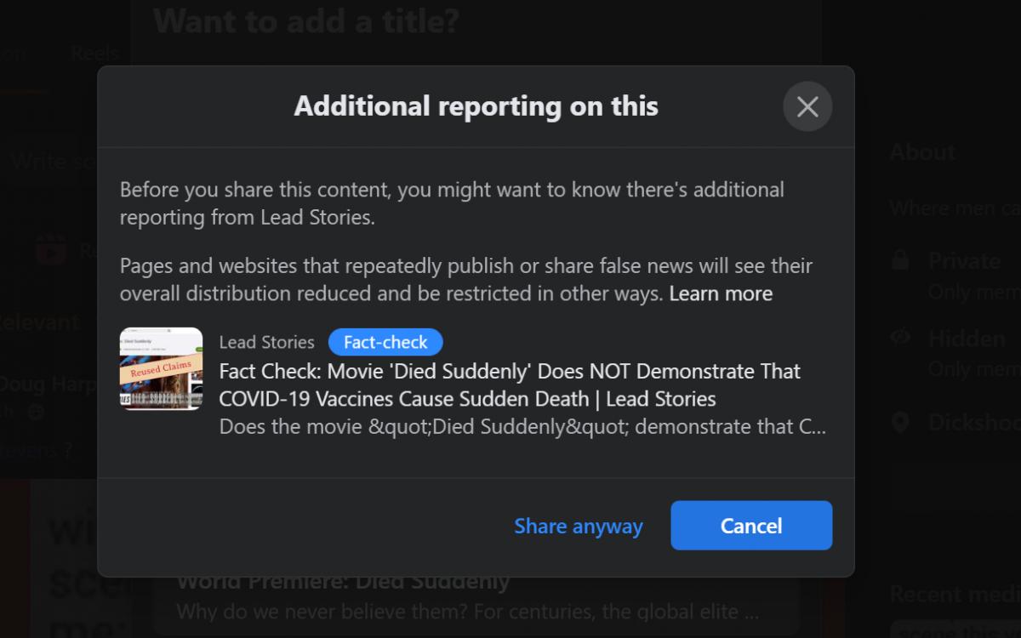Switch to the Reels tab behind dialog
1021x638 pixels.
(94, 53)
